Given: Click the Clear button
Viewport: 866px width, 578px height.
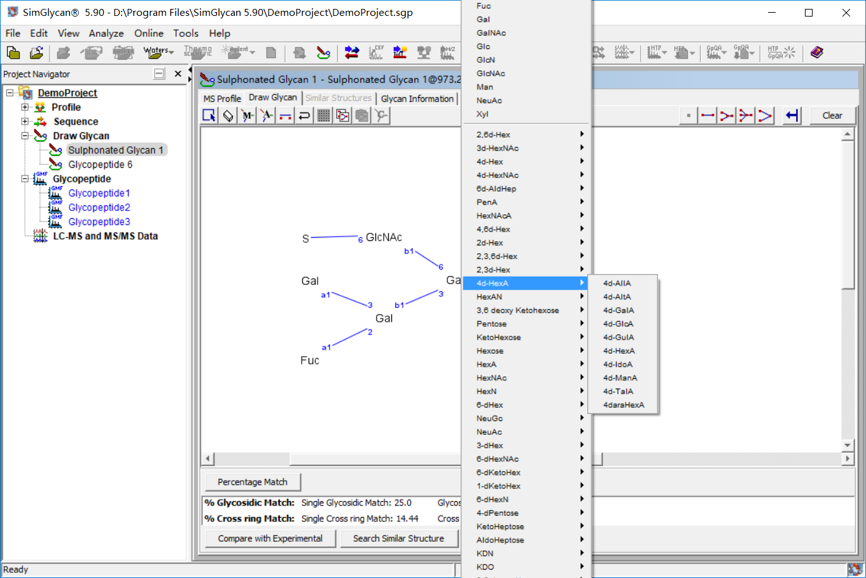Looking at the screenshot, I should [x=832, y=116].
